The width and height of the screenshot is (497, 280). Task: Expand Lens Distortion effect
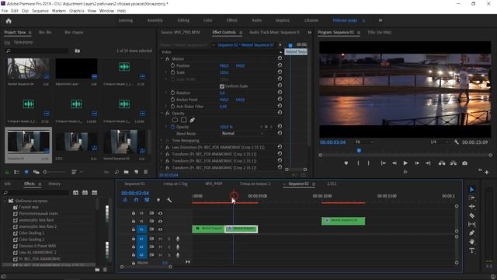pos(162,147)
